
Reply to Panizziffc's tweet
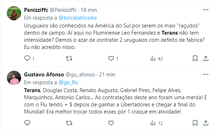(x=27, y=59)
